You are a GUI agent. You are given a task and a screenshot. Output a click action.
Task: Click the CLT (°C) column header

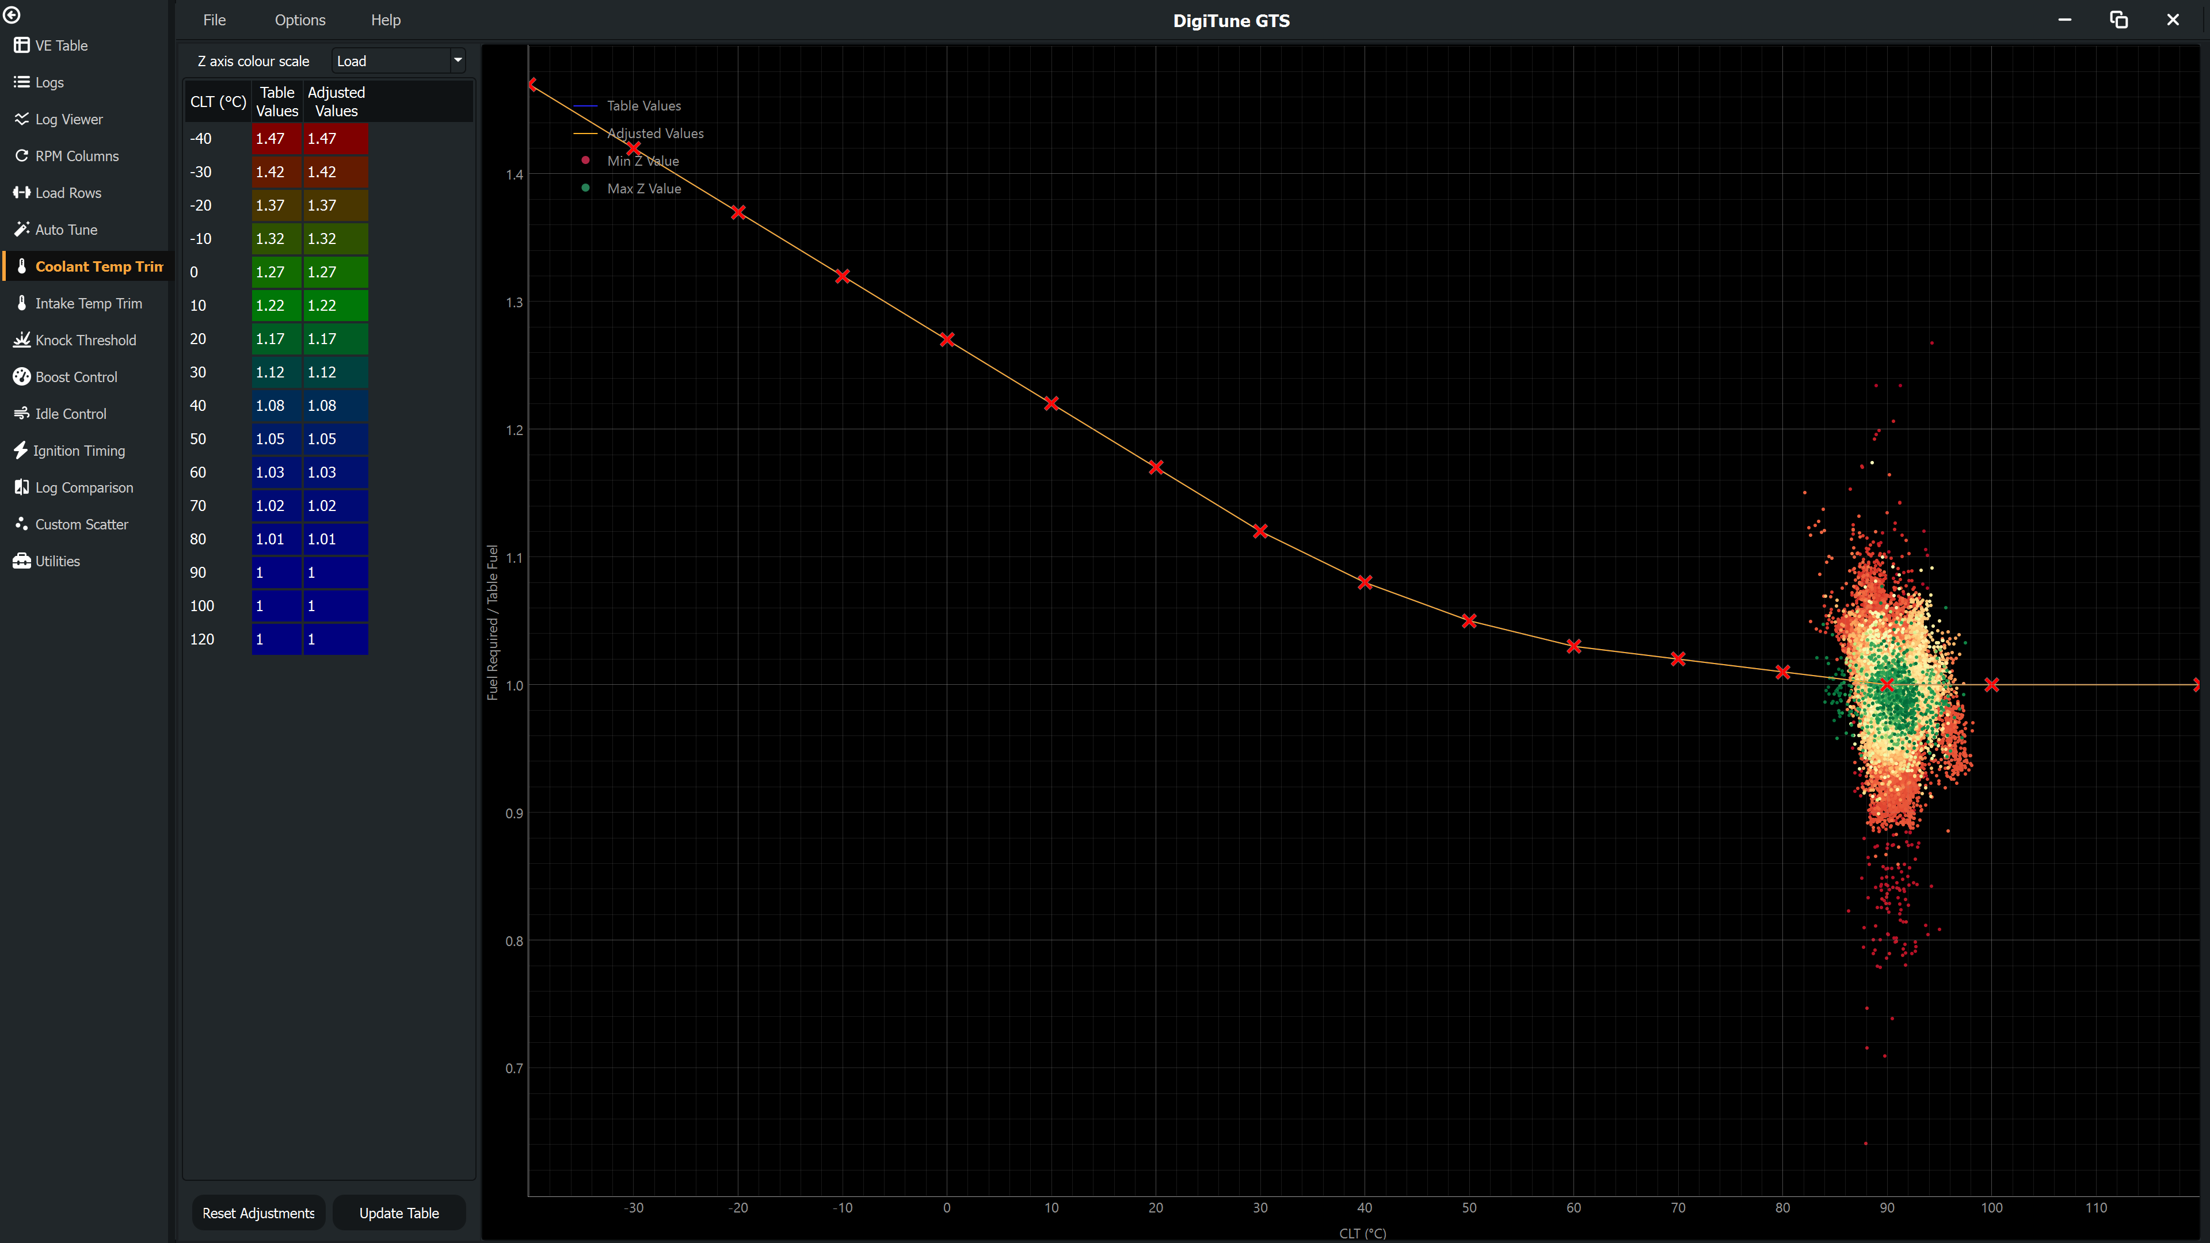pyautogui.click(x=218, y=101)
